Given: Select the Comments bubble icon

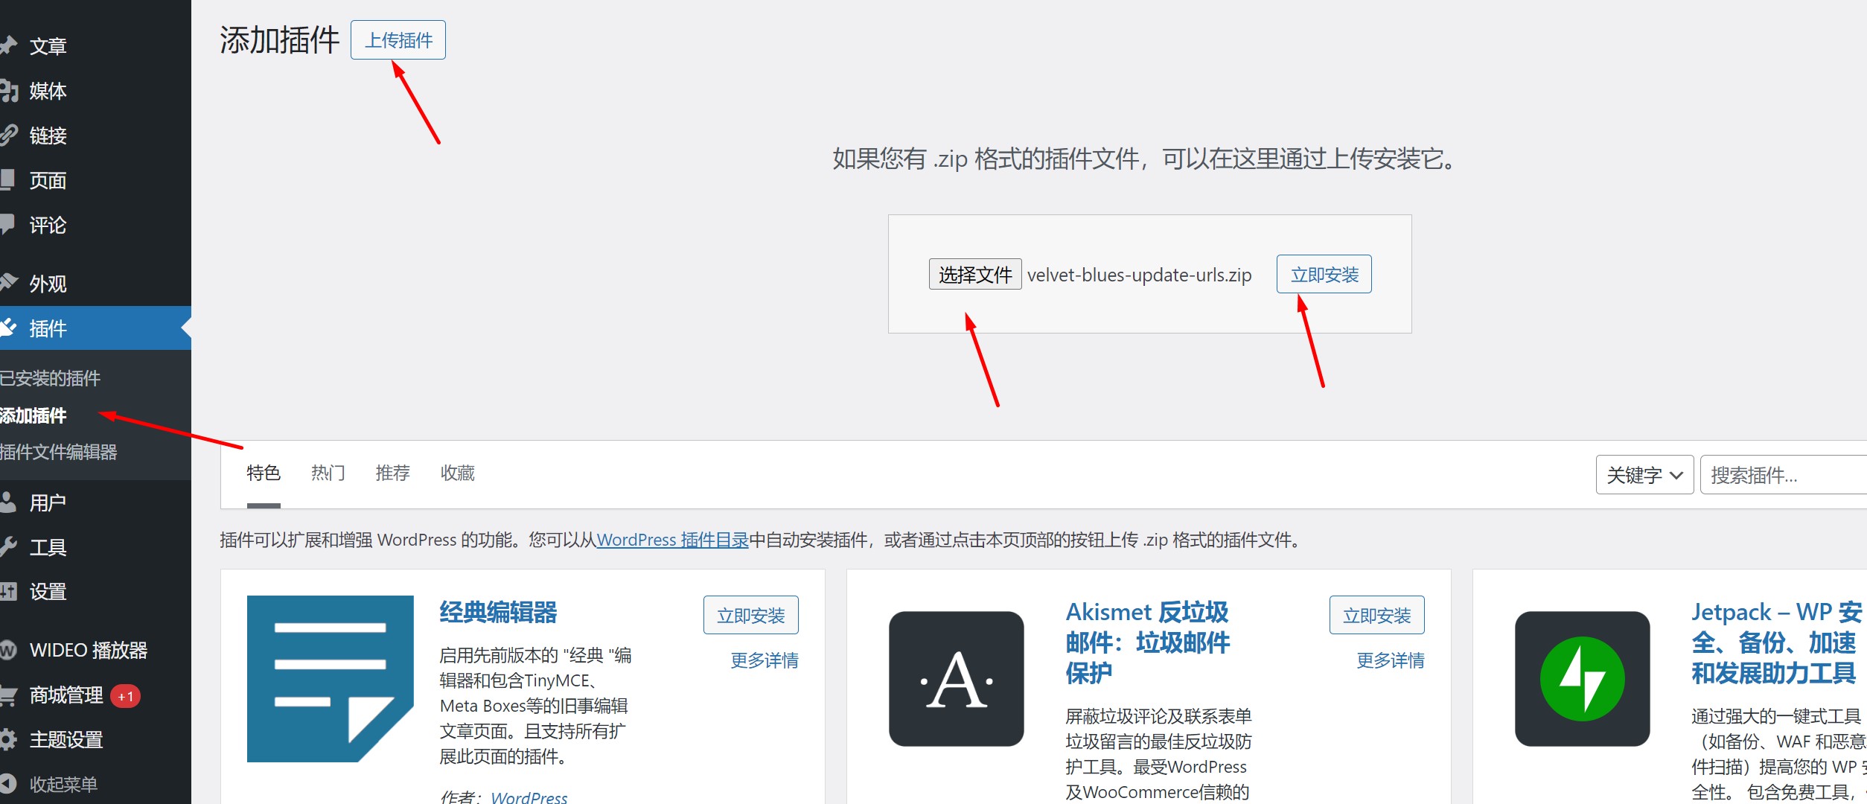Looking at the screenshot, I should (x=7, y=224).
